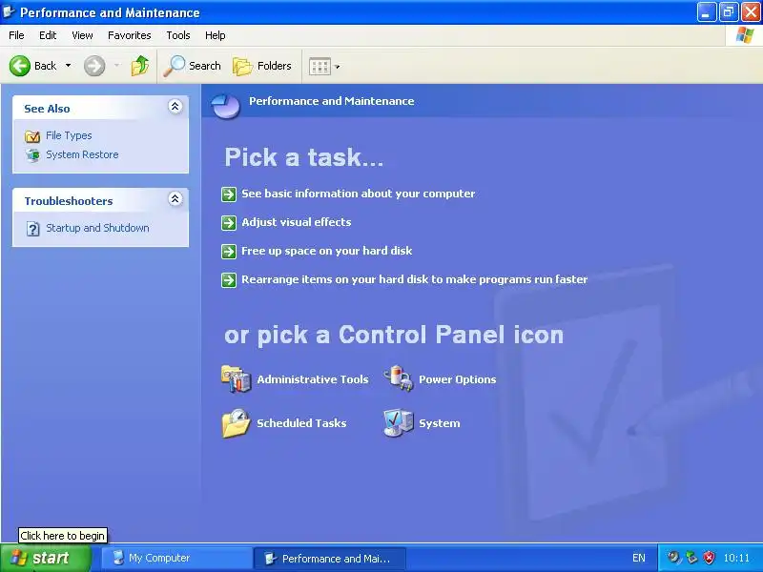Click the System Restore icon
Image resolution: width=763 pixels, height=572 pixels.
point(32,155)
